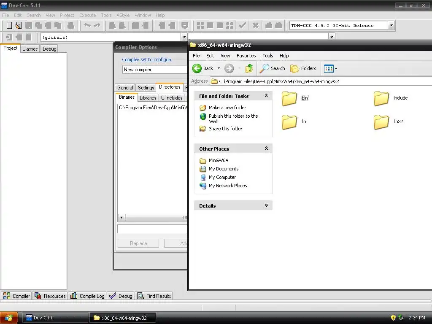The image size is (432, 324).
Task: Click the Search magnifier in Explorer toolbar
Action: click(273, 68)
